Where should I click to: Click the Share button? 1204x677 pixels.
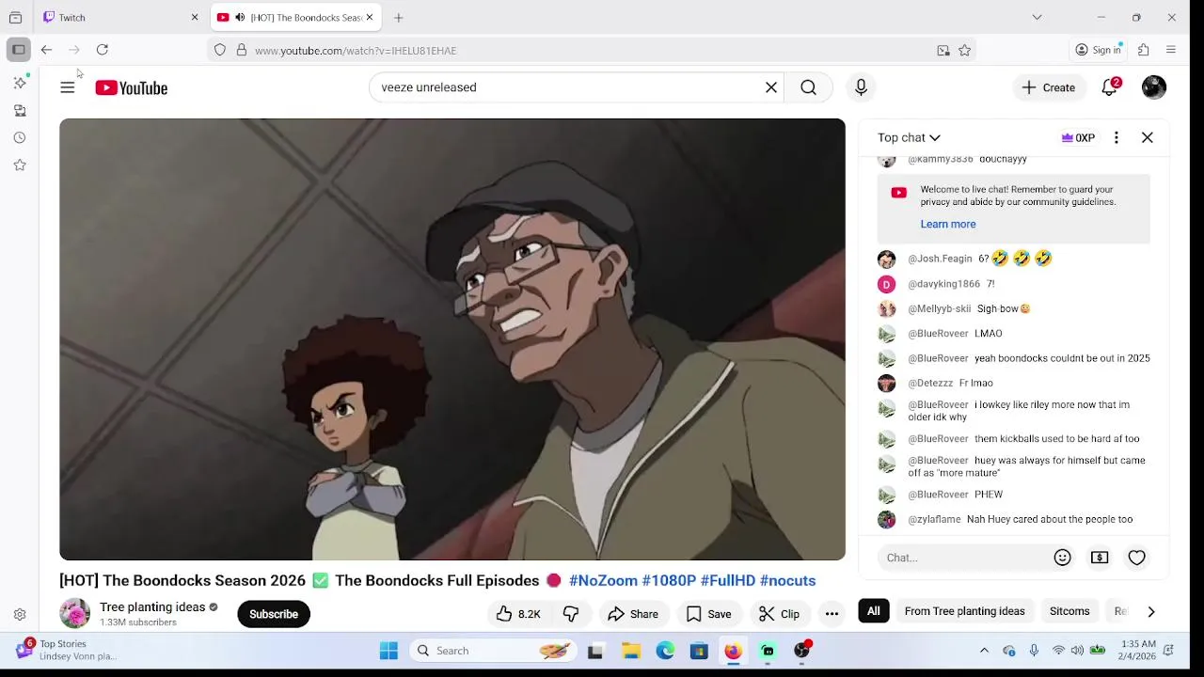pyautogui.click(x=633, y=614)
